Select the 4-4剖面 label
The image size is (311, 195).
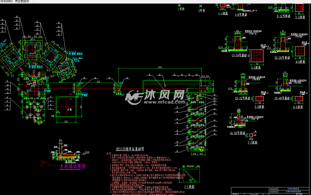[300, 62]
